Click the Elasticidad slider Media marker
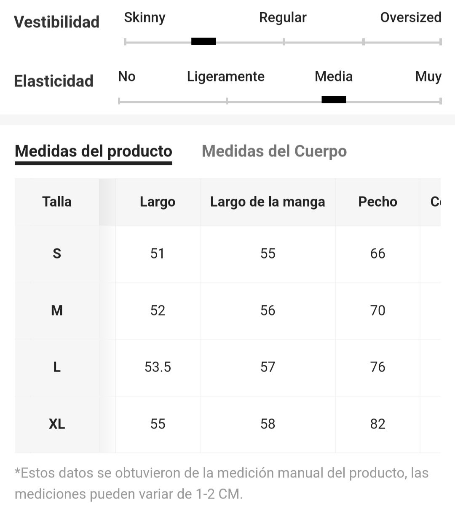Viewport: 455px width, 515px height. [x=334, y=100]
